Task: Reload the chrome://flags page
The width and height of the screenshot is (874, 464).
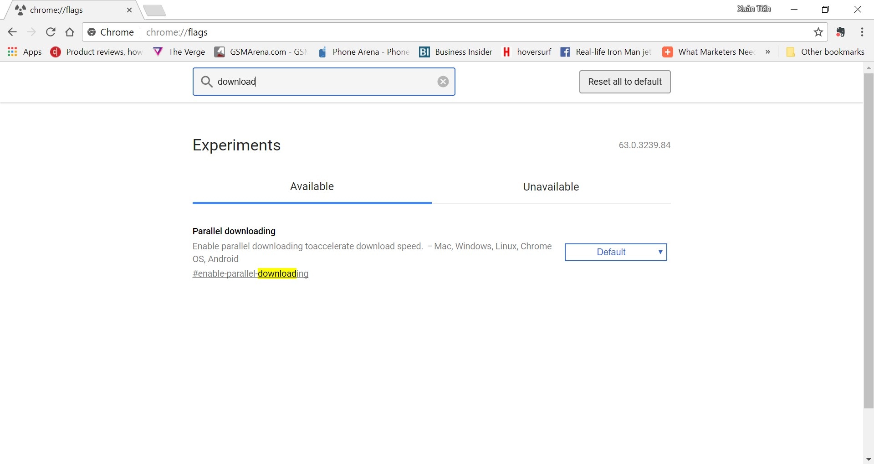Action: tap(50, 32)
